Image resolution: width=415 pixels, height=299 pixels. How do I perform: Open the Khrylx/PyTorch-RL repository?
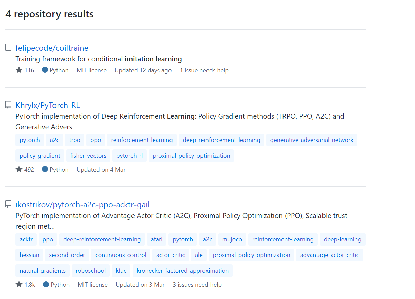(x=48, y=105)
